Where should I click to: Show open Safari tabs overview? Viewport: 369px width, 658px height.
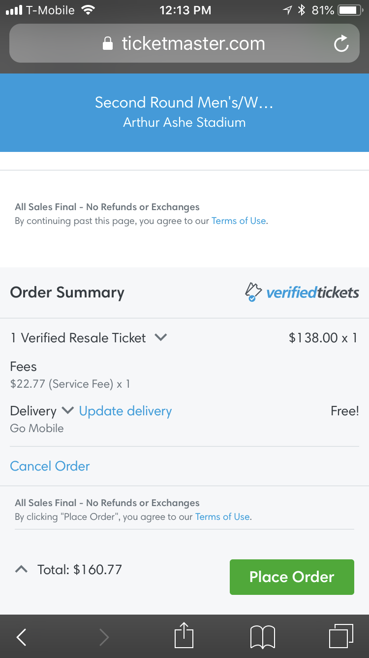(x=340, y=636)
